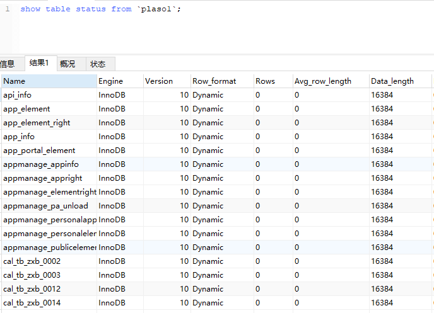This screenshot has width=434, height=313.
Task: Select the appmanage_personalapp name cell
Action: tap(49, 220)
